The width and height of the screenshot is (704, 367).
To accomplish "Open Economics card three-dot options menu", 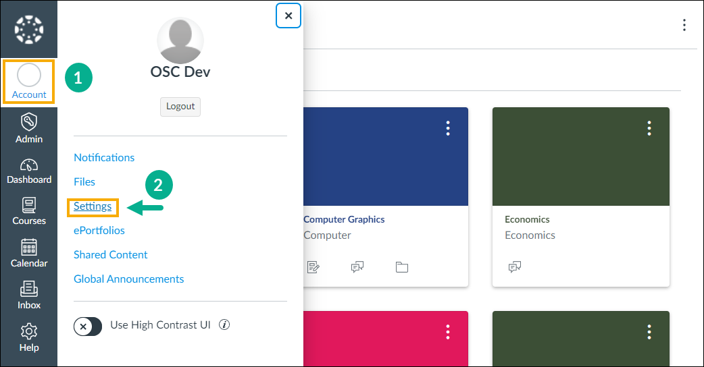I will [x=649, y=128].
